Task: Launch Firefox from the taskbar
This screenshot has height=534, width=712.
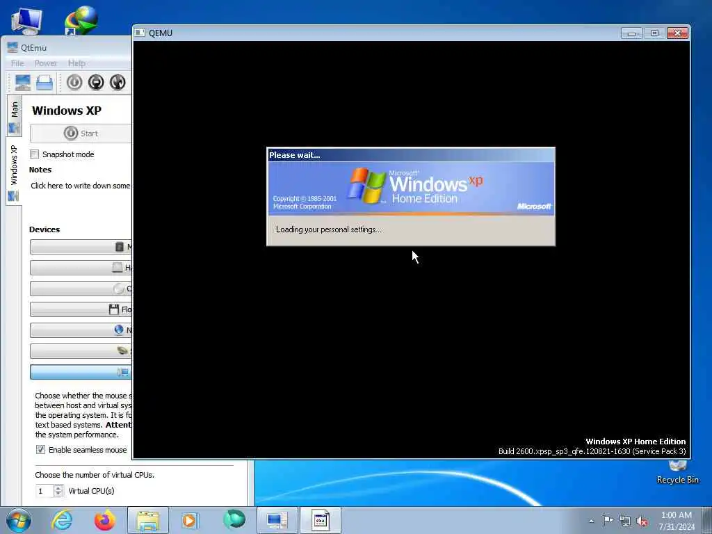Action: click(105, 520)
